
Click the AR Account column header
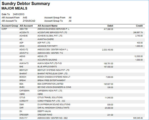26,26
